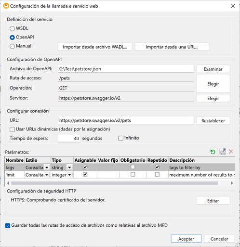Click the application icon in title bar
This screenshot has width=240, height=247.
pos(6,6)
